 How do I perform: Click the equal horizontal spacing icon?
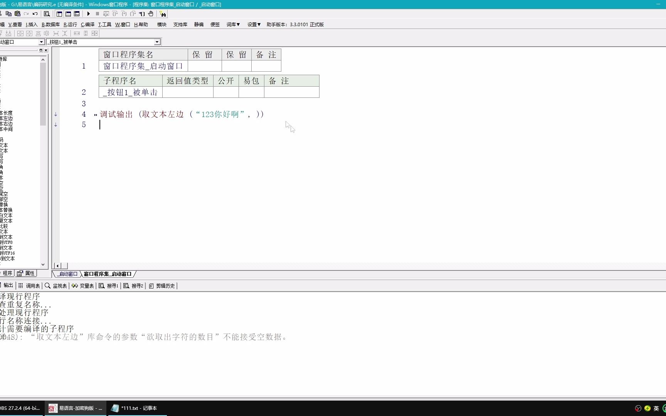[56, 33]
